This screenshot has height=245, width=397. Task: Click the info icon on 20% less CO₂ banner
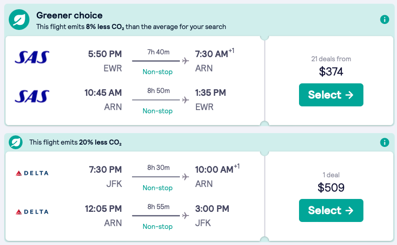click(x=385, y=142)
